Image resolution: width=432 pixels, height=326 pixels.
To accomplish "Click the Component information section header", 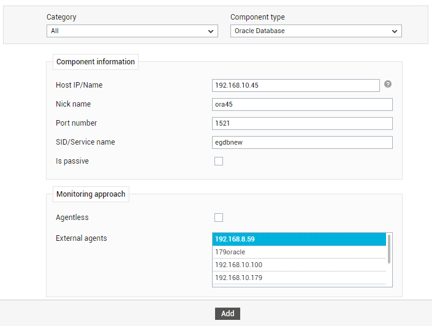I will pos(96,62).
